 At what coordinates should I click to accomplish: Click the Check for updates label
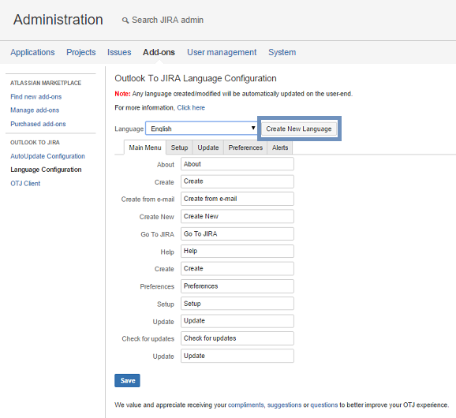[x=148, y=339]
